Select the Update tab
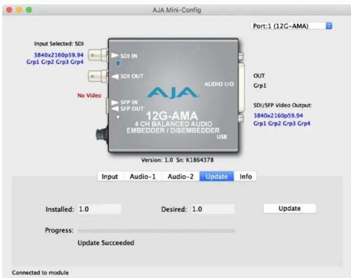The width and height of the screenshot is (351, 278). pyautogui.click(x=217, y=176)
